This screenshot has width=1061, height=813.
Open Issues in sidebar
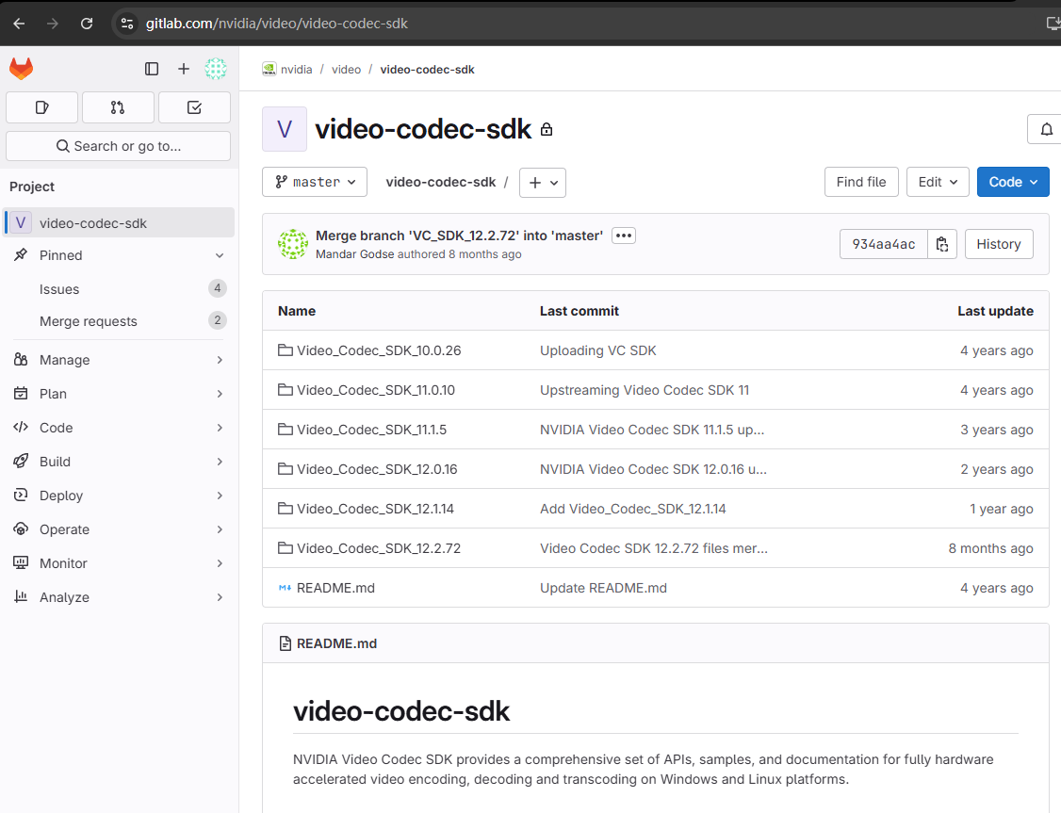[x=119, y=289]
